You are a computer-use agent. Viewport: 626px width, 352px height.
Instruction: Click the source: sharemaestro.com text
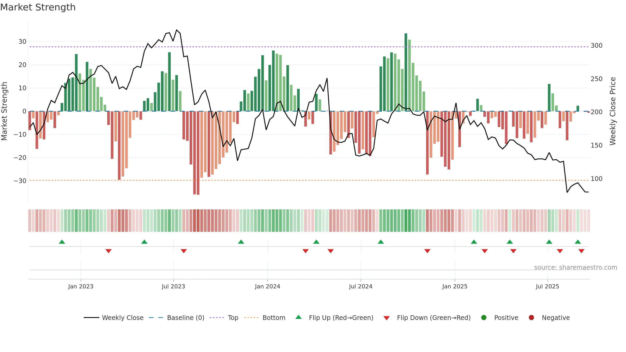pyautogui.click(x=576, y=267)
